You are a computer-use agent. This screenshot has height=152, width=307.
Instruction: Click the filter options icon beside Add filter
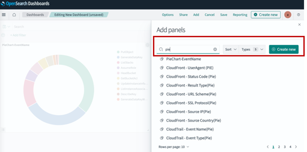pos(3,35)
